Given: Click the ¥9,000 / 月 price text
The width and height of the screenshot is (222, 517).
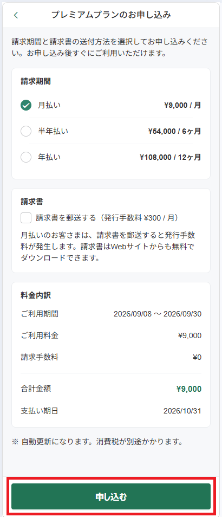Looking at the screenshot, I should [182, 106].
